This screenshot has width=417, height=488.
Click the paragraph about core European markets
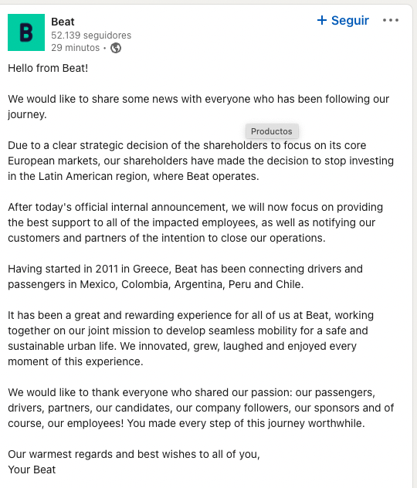[201, 161]
